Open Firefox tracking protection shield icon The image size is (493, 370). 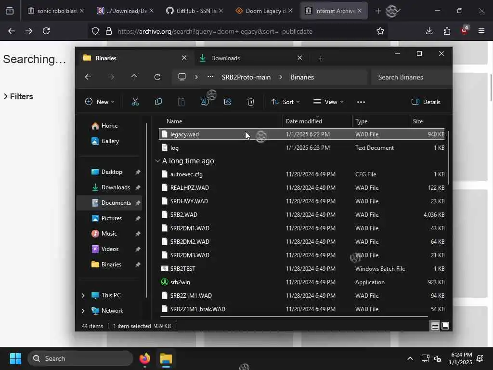click(95, 31)
